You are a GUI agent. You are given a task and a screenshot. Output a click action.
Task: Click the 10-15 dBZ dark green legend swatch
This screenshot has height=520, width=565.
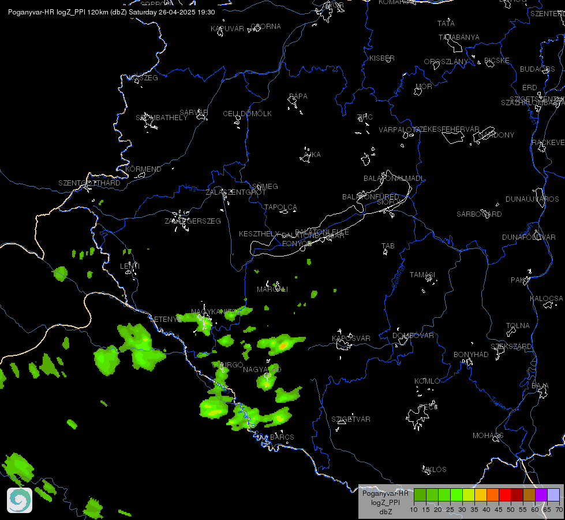(420, 495)
